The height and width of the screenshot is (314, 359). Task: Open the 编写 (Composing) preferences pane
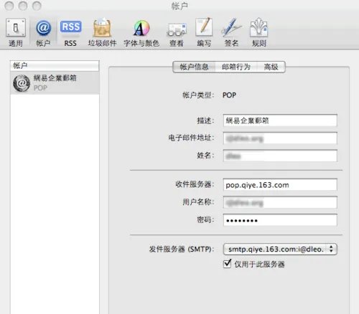[204, 33]
